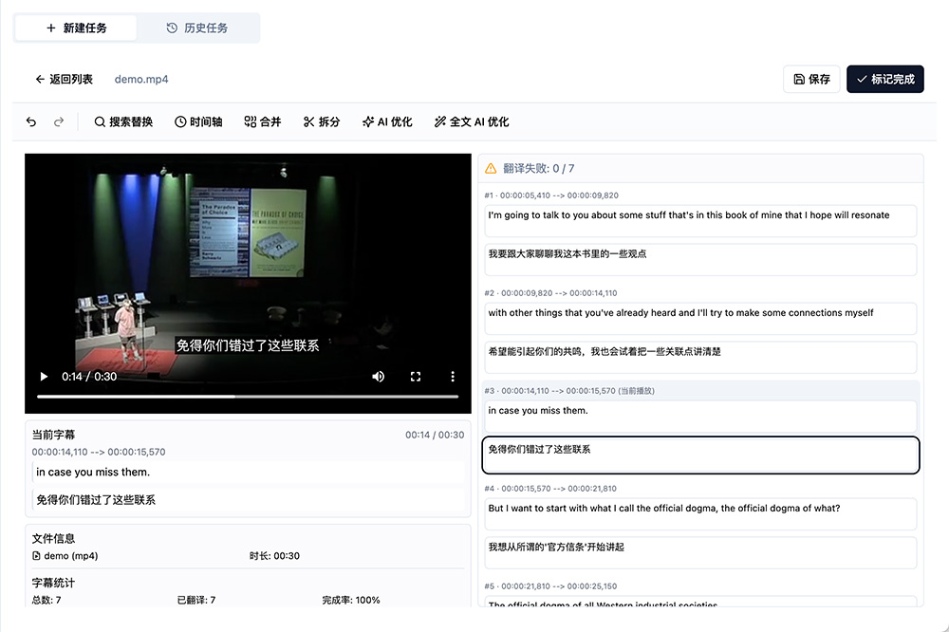Play the demo.mp4 video
The width and height of the screenshot is (949, 632).
click(43, 376)
